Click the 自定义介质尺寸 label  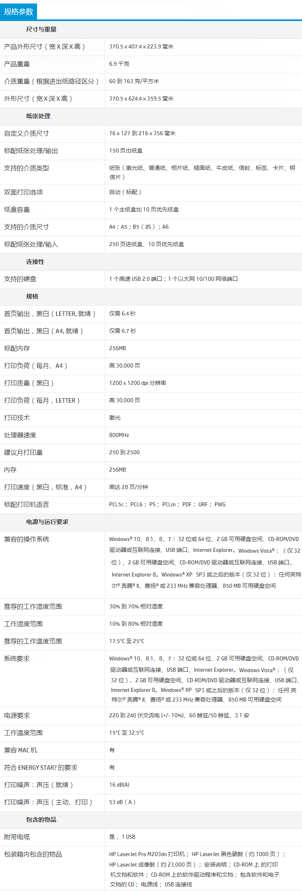(27, 134)
